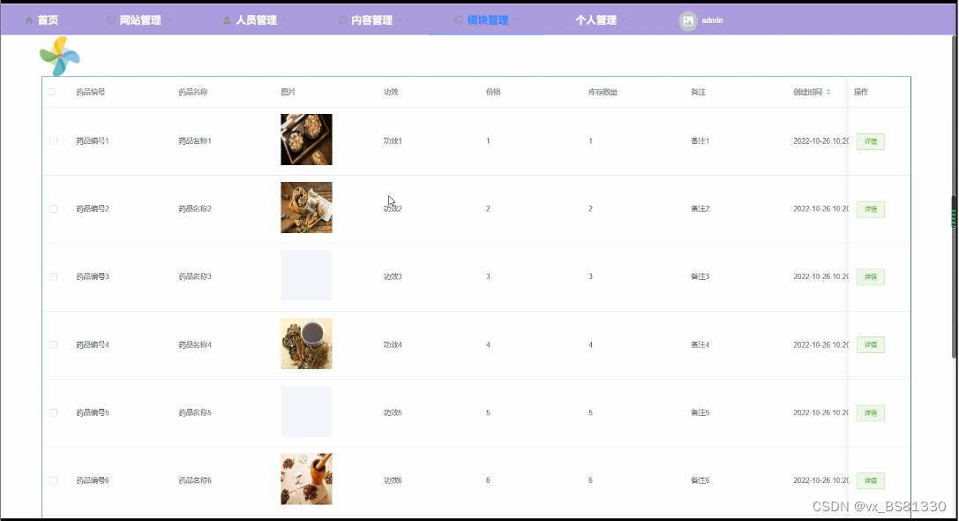Click the monitor icon beside 网站管理
This screenshot has height=521, width=959.
pos(110,20)
